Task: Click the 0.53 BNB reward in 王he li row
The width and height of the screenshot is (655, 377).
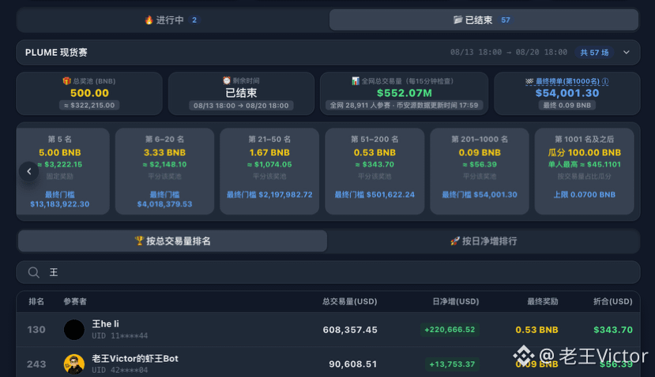Action: pyautogui.click(x=536, y=330)
